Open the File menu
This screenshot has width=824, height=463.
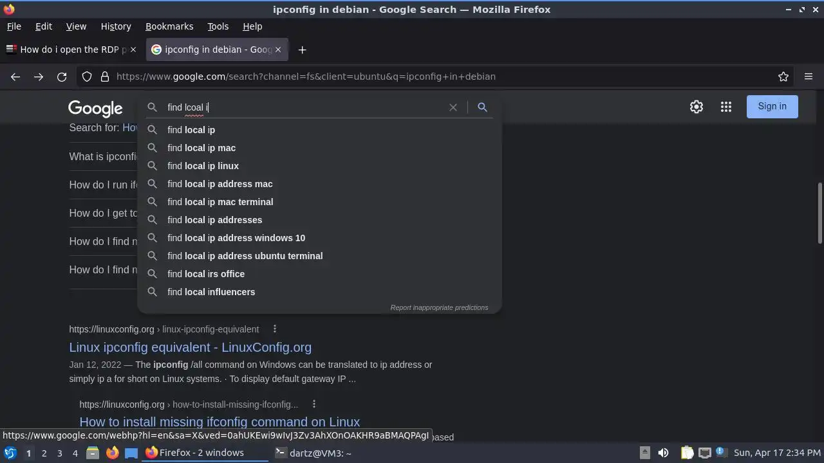coord(14,26)
